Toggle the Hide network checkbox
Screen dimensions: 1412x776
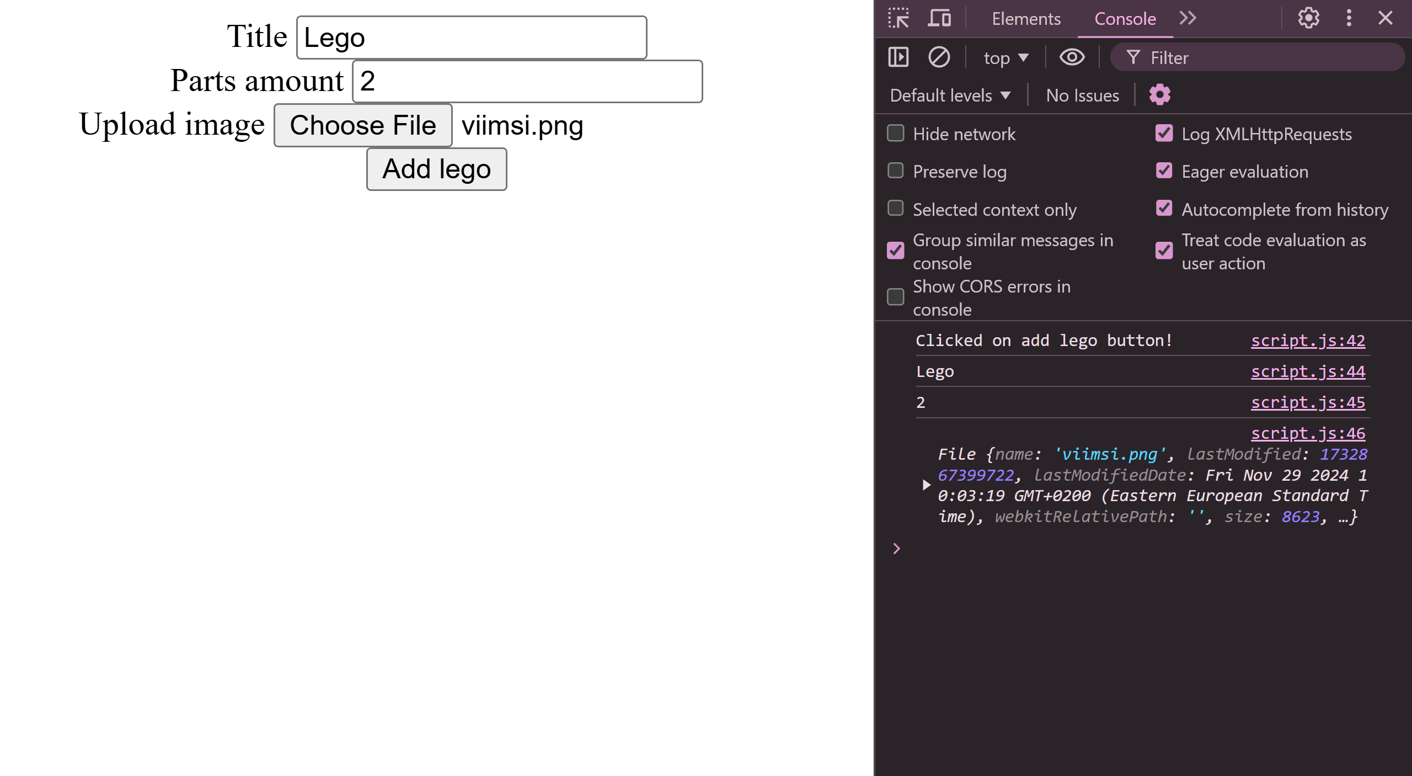(x=896, y=133)
